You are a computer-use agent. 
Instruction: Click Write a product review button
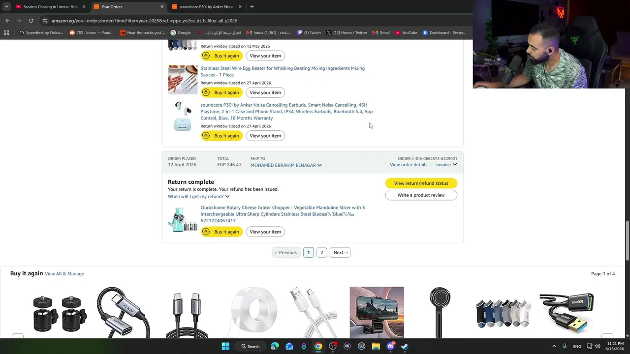(421, 195)
